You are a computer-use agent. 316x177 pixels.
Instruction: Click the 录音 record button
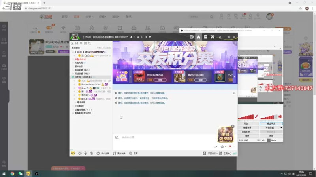[x=133, y=153]
